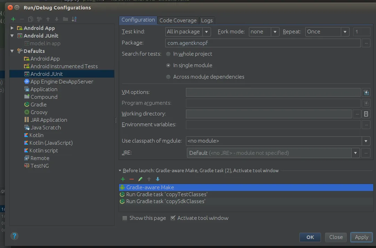Open Fork mode dropdown
The image size is (376, 248).
(264, 32)
